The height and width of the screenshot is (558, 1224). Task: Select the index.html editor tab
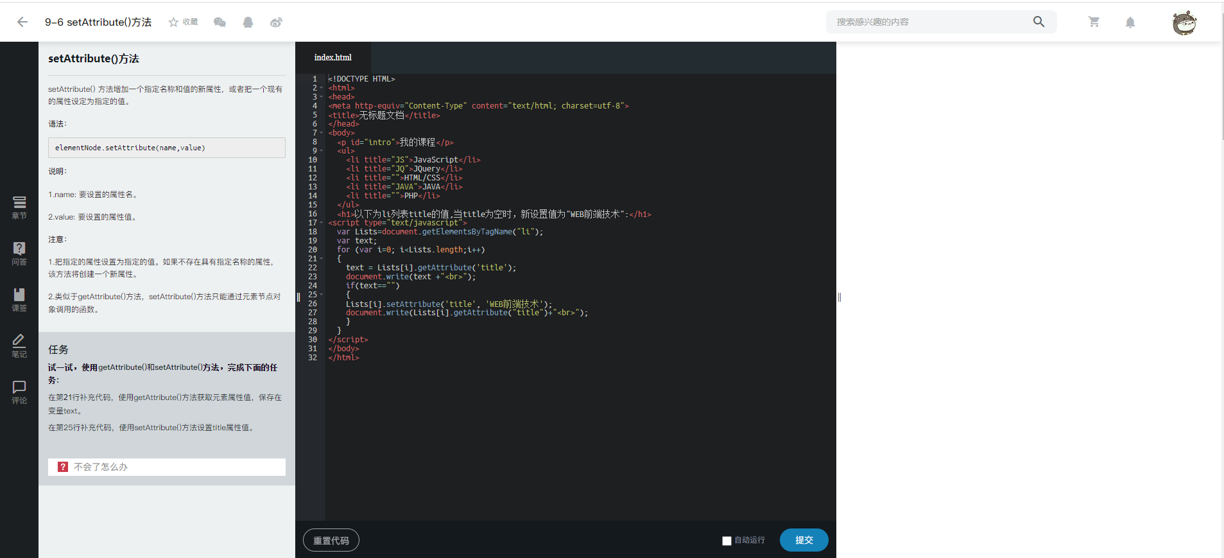[x=333, y=57]
